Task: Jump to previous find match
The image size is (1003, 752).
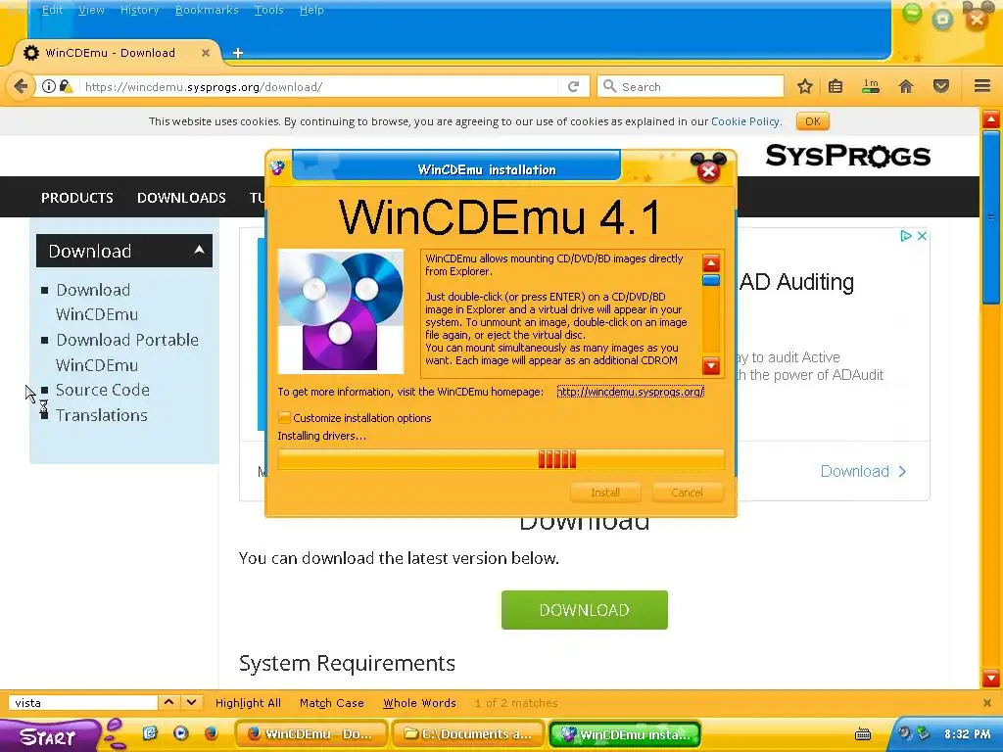Action: (x=168, y=702)
